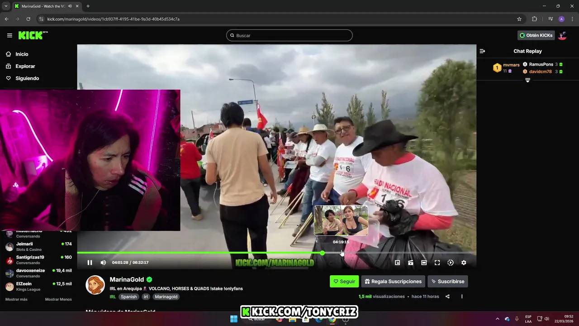Open a new Chrome tab
Image resolution: width=579 pixels, height=326 pixels.
click(88, 6)
